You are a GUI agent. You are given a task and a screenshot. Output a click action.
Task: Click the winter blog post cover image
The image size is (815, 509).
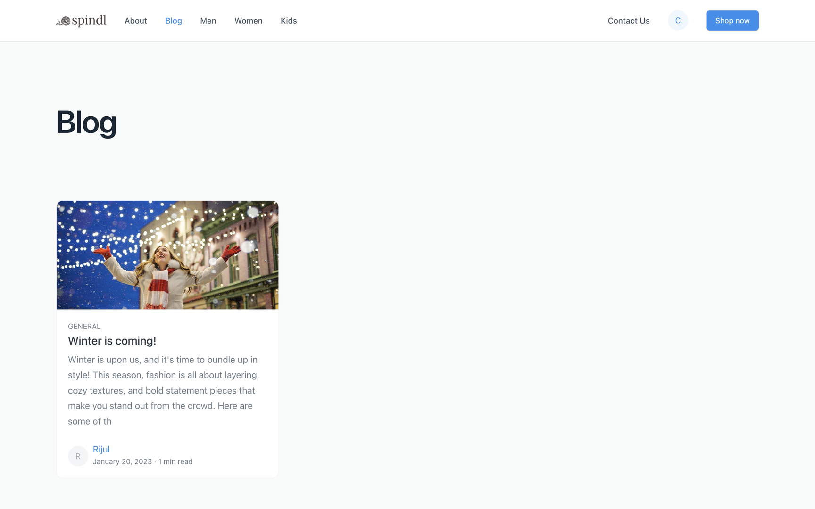click(x=167, y=255)
